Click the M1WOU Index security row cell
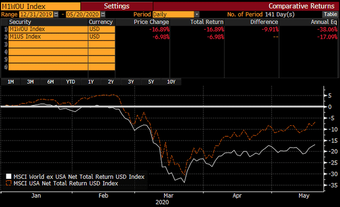The width and height of the screenshot is (340, 207). [48, 29]
